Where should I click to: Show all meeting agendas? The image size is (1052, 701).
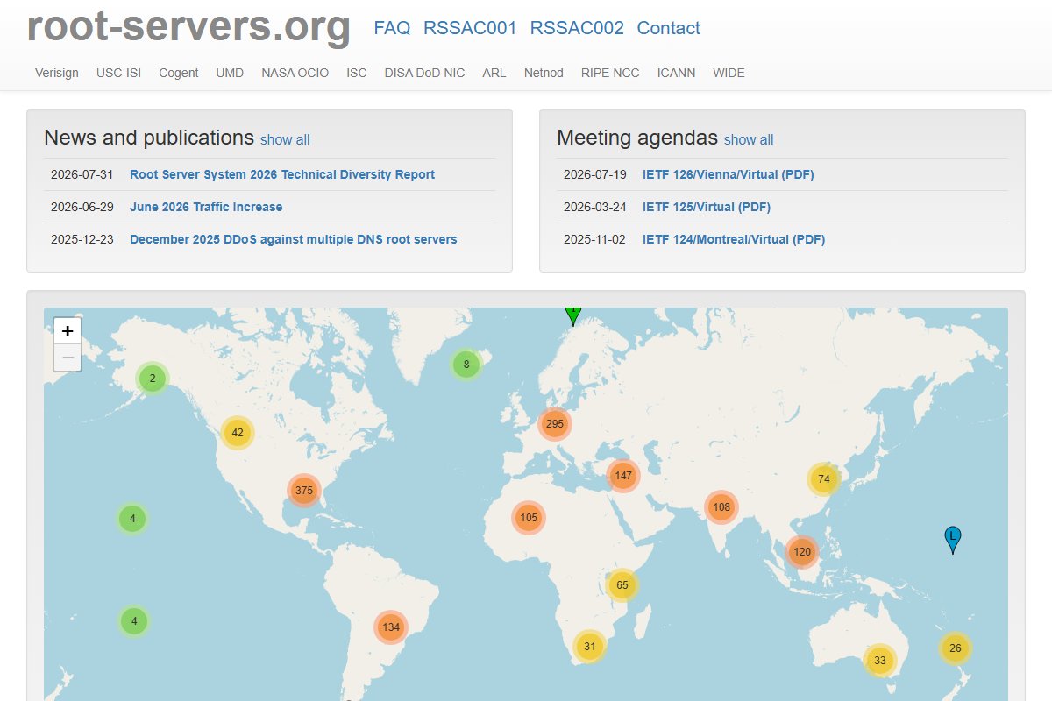pos(749,139)
